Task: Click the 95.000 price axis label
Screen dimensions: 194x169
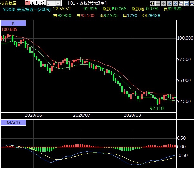Action: [x=184, y=81]
